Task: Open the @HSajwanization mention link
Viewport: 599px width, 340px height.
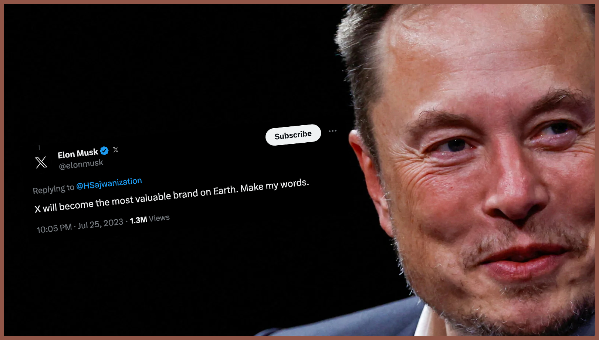Action: click(x=109, y=183)
